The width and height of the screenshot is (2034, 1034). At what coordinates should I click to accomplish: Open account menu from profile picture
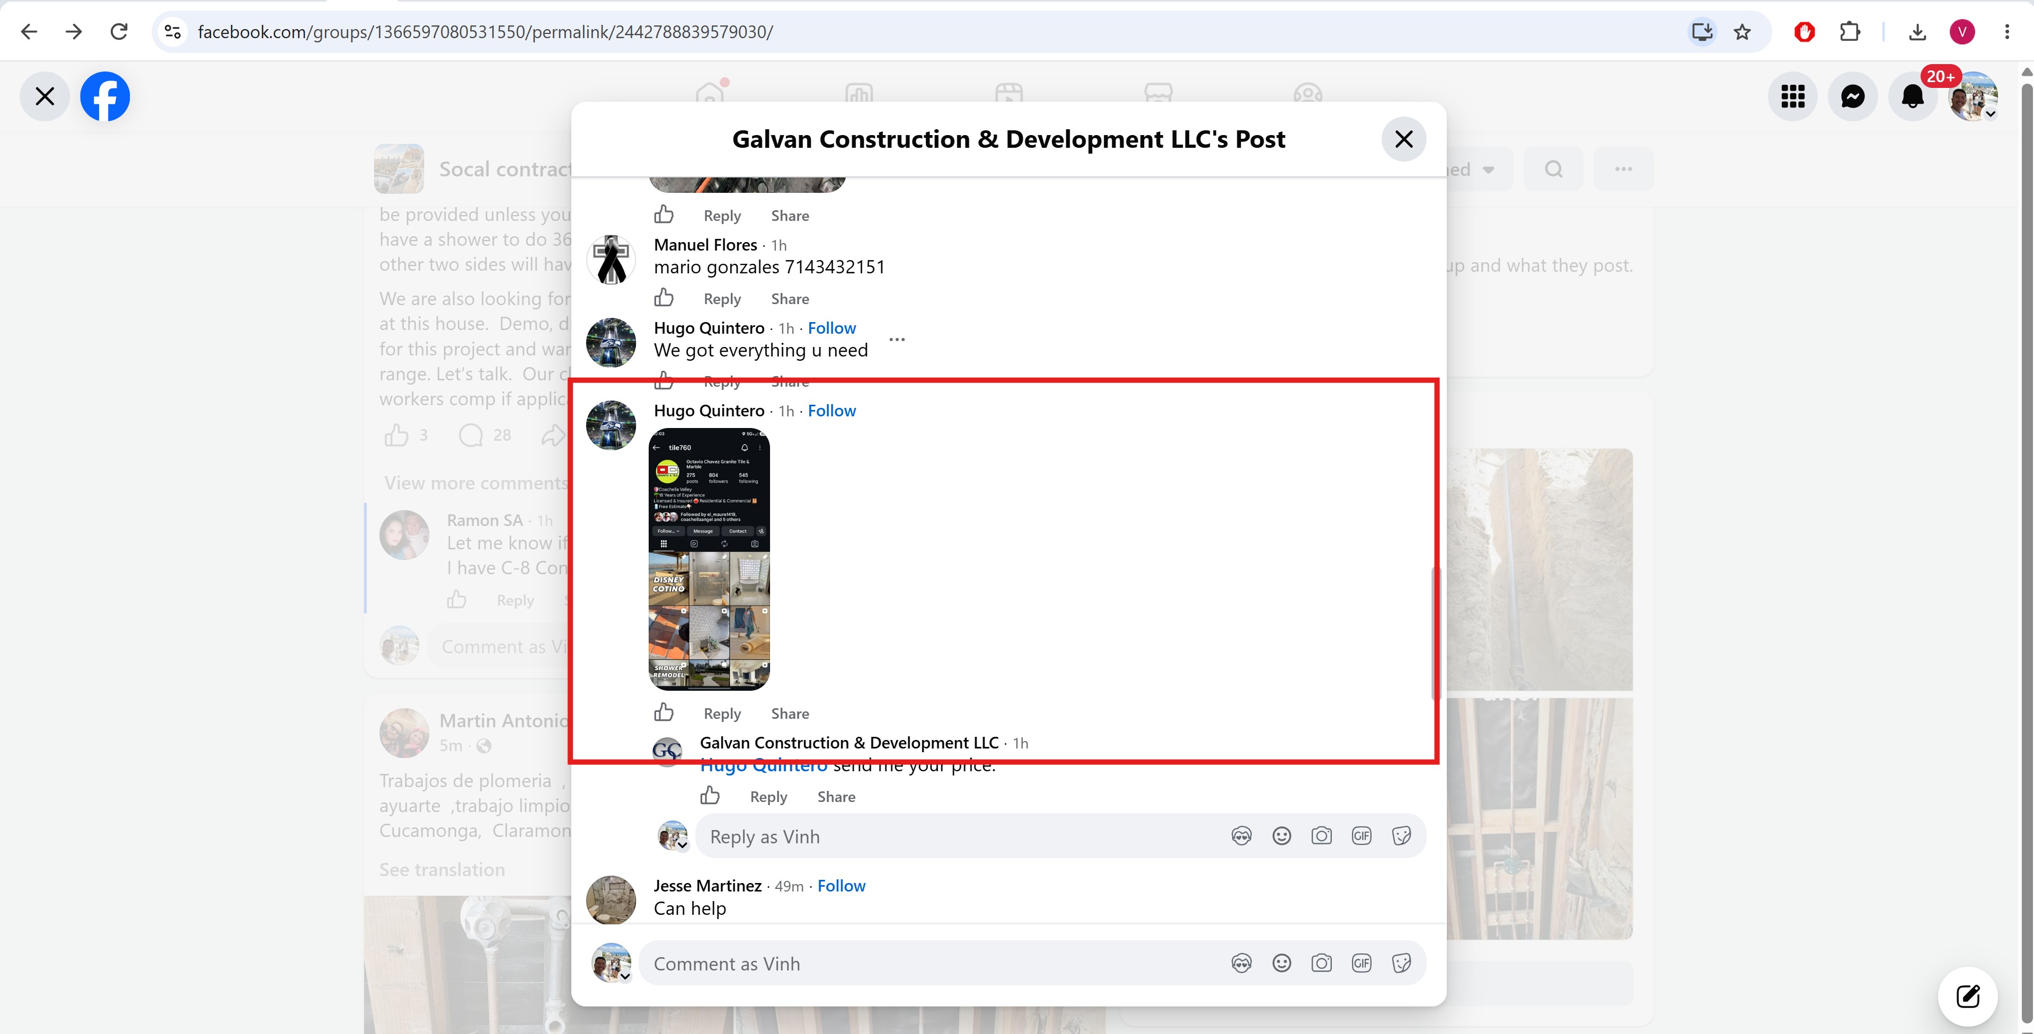click(1973, 96)
